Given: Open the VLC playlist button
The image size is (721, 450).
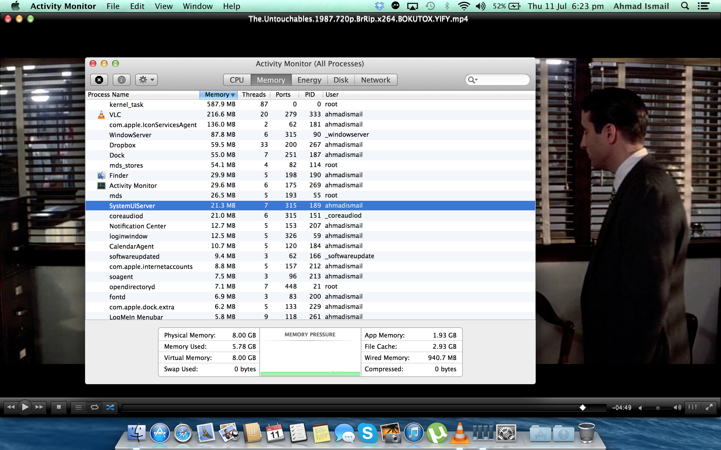Looking at the screenshot, I should 78,407.
